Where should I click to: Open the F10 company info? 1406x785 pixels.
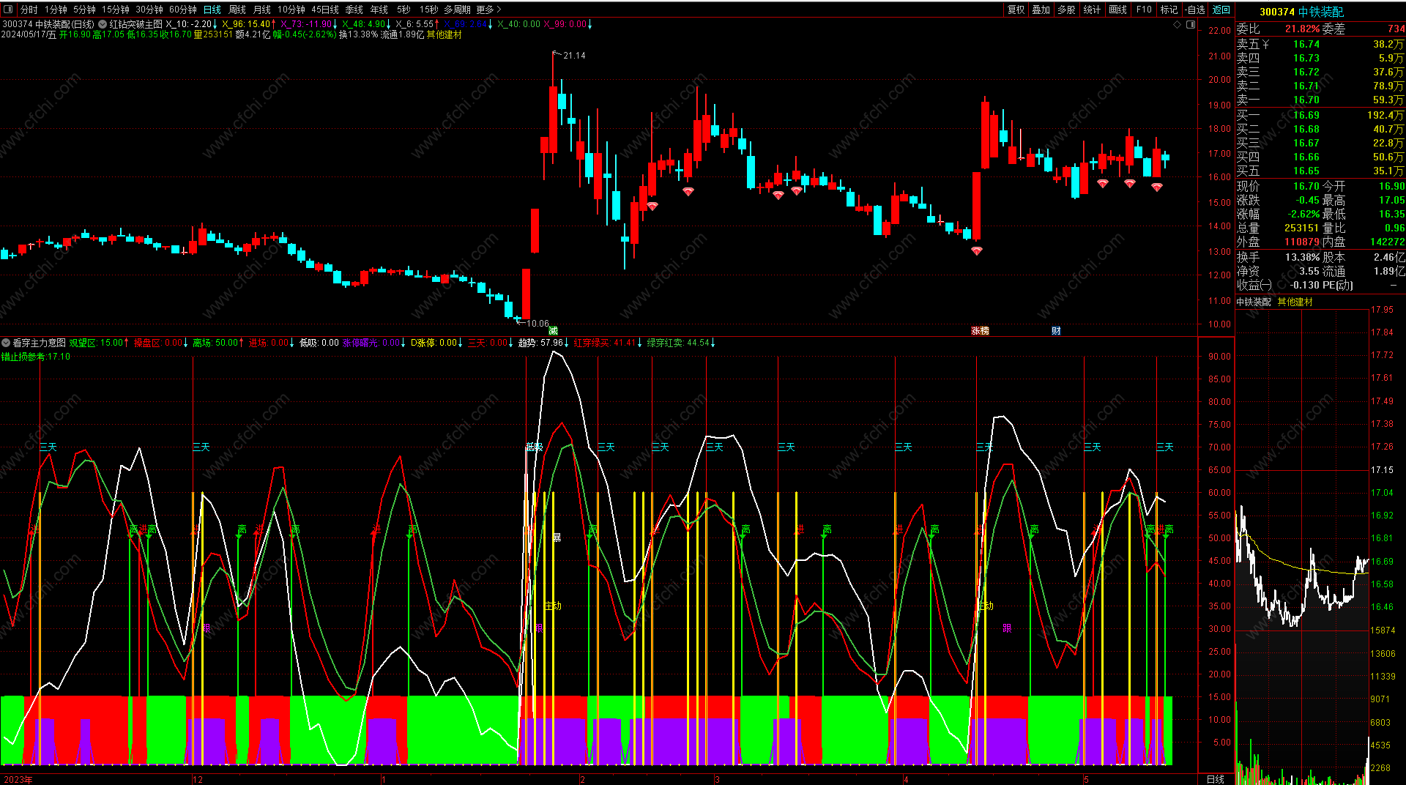(x=1144, y=10)
